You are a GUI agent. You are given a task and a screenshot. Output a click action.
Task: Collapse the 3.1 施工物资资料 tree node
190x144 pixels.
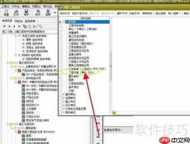(x=8, y=63)
